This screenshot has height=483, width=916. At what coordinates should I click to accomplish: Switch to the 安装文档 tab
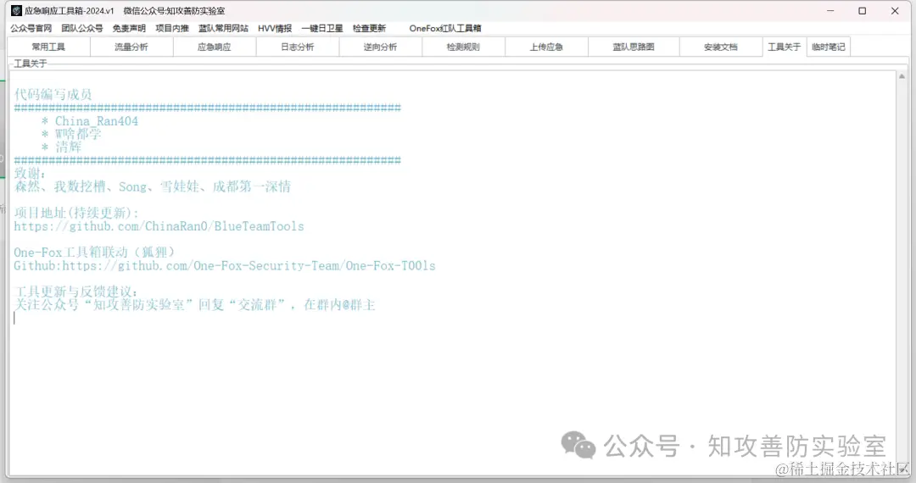click(x=721, y=47)
